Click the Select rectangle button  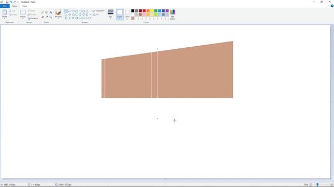(x=23, y=13)
